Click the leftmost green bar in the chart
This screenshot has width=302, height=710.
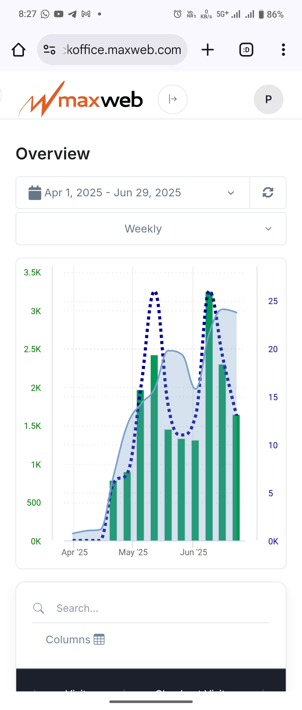113,511
